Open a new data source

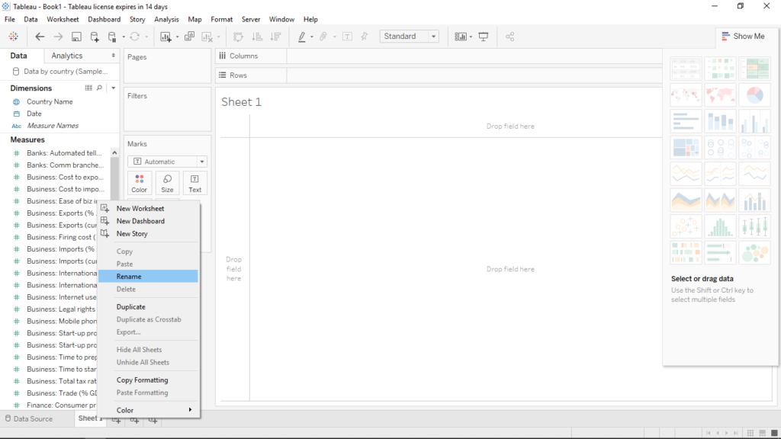94,36
